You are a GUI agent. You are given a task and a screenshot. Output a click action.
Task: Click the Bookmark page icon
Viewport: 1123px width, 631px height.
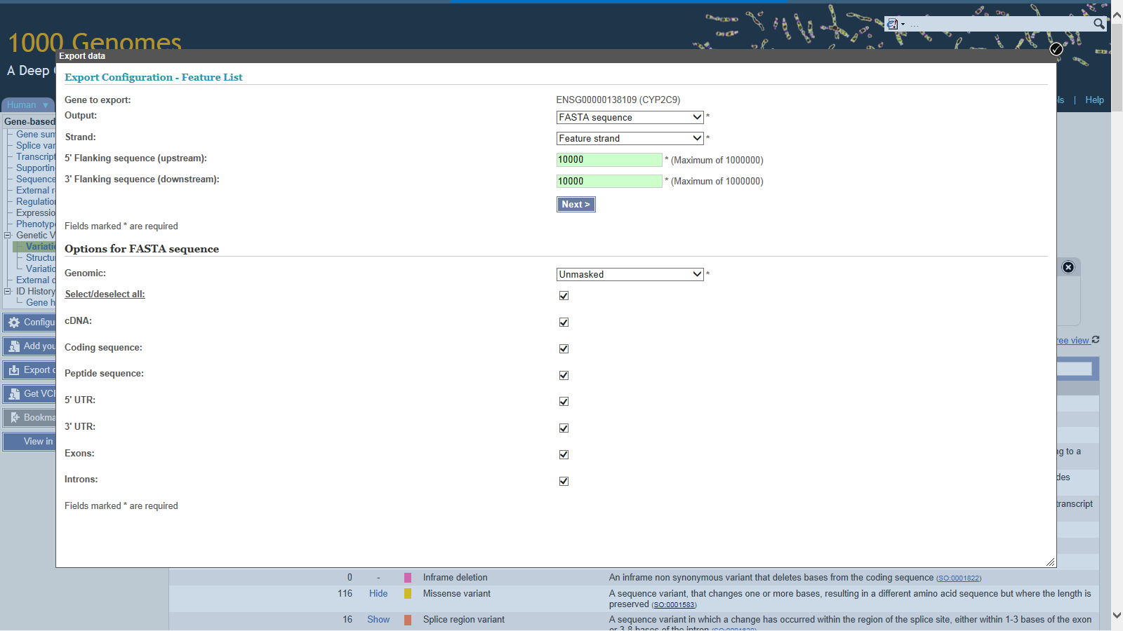[14, 418]
